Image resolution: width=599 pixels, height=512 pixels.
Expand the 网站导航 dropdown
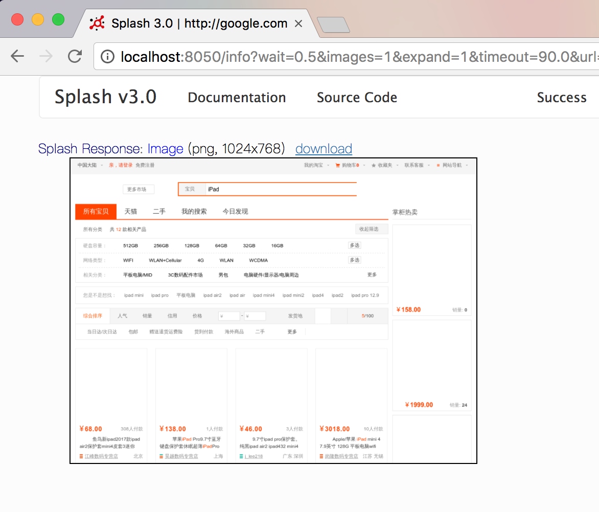click(452, 166)
